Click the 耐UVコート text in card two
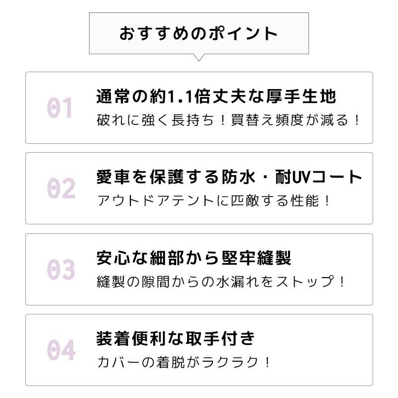 point(319,177)
